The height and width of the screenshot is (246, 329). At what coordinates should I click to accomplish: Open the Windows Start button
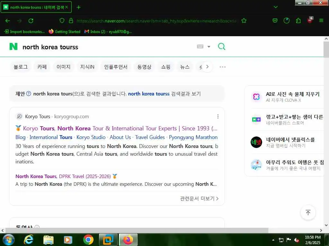point(8,240)
